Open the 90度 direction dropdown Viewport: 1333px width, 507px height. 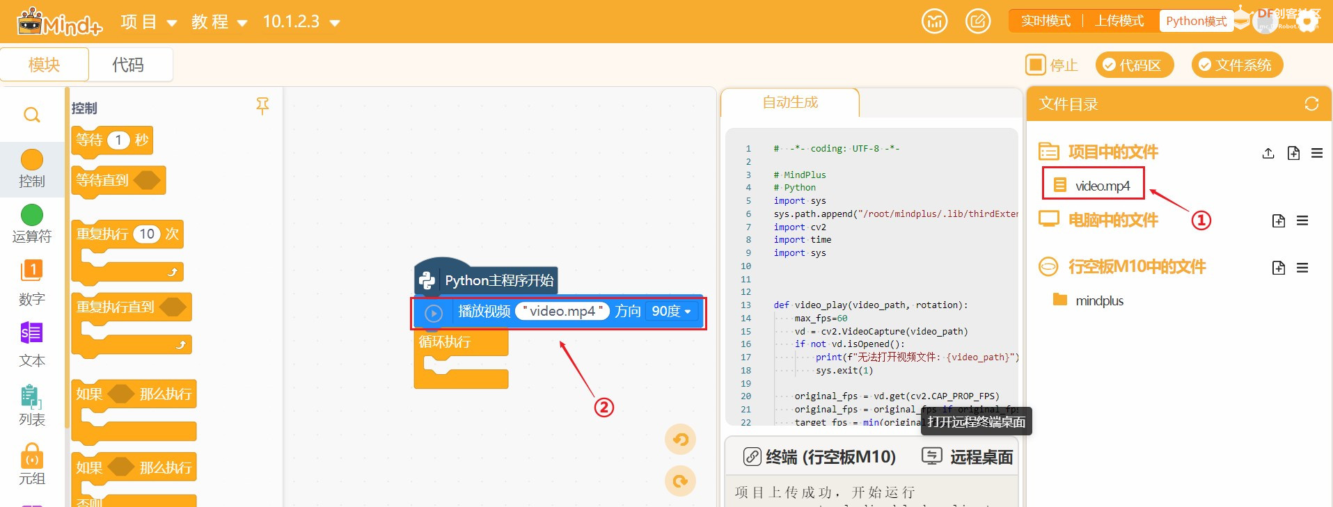[671, 312]
